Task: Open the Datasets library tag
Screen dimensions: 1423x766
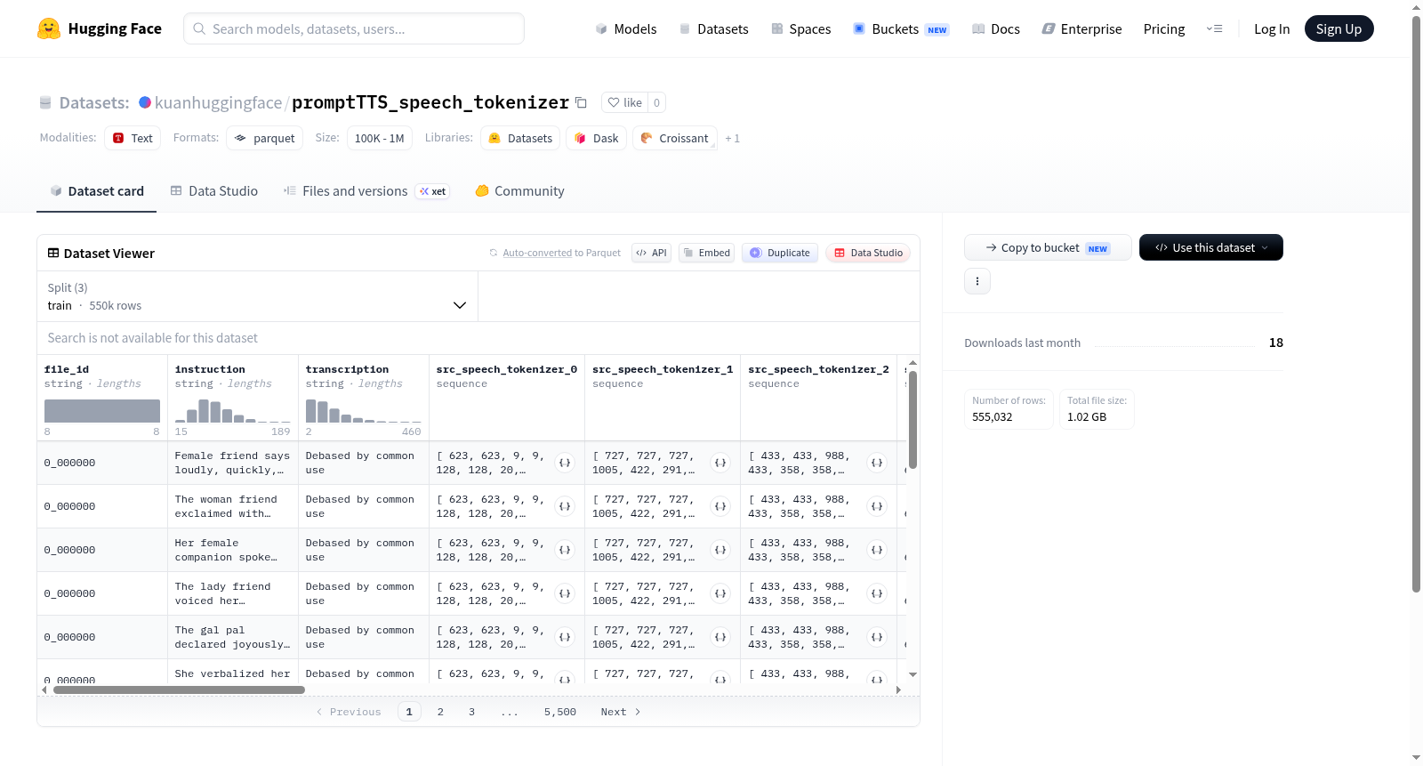Action: (520, 138)
